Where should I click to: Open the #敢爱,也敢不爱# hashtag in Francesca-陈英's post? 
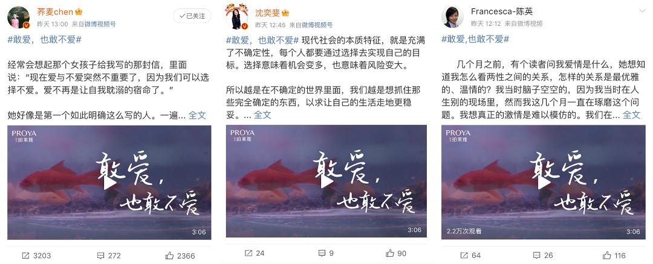point(475,39)
